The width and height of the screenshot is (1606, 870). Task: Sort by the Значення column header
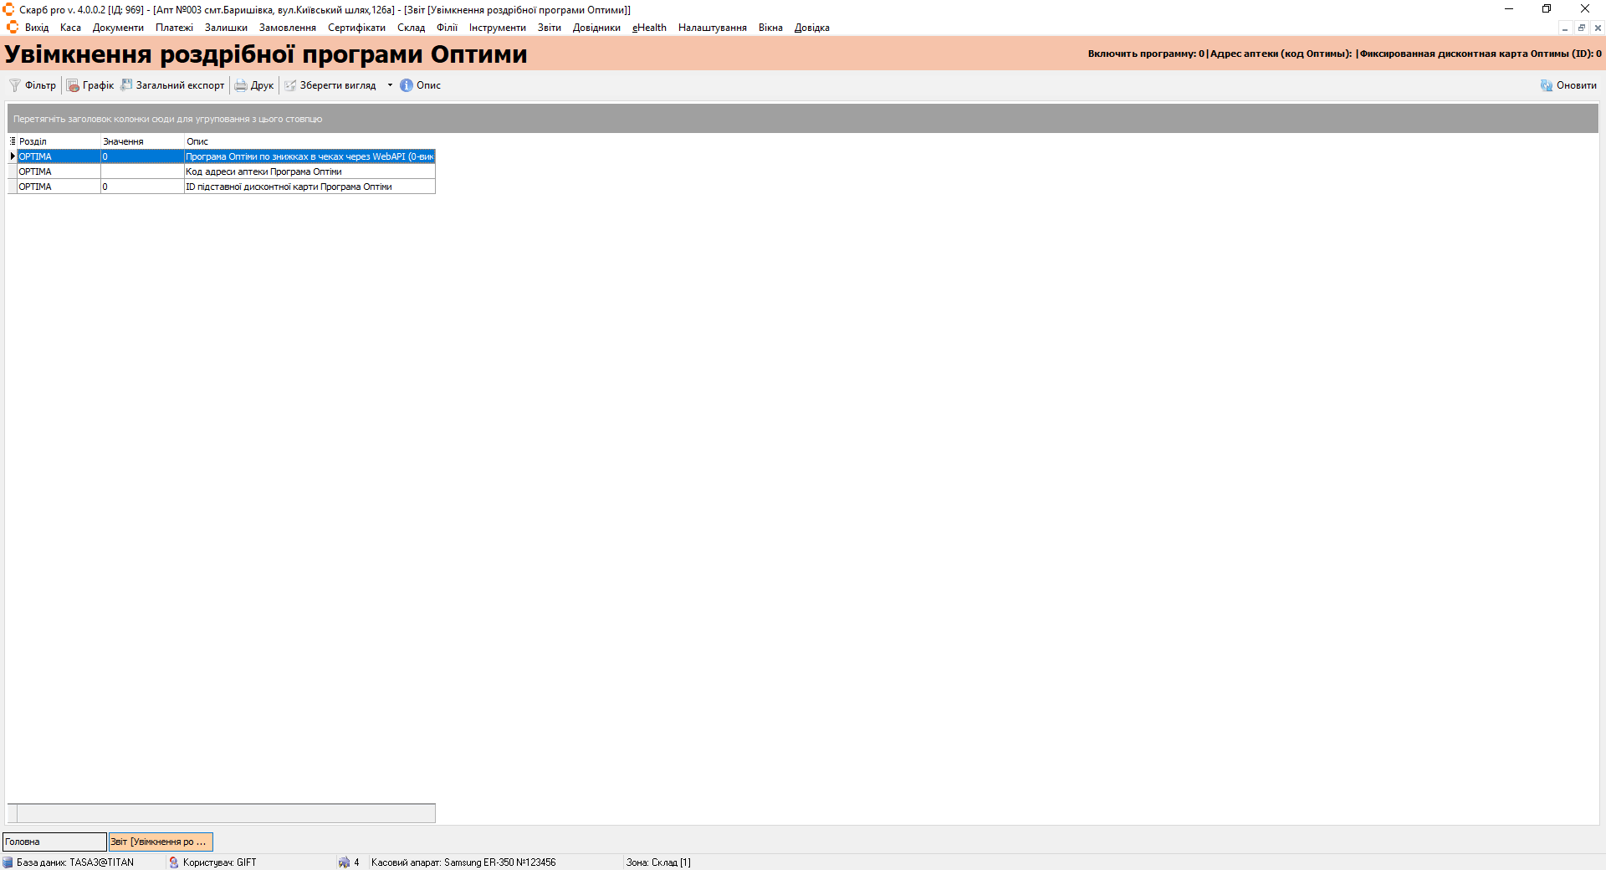click(x=141, y=141)
